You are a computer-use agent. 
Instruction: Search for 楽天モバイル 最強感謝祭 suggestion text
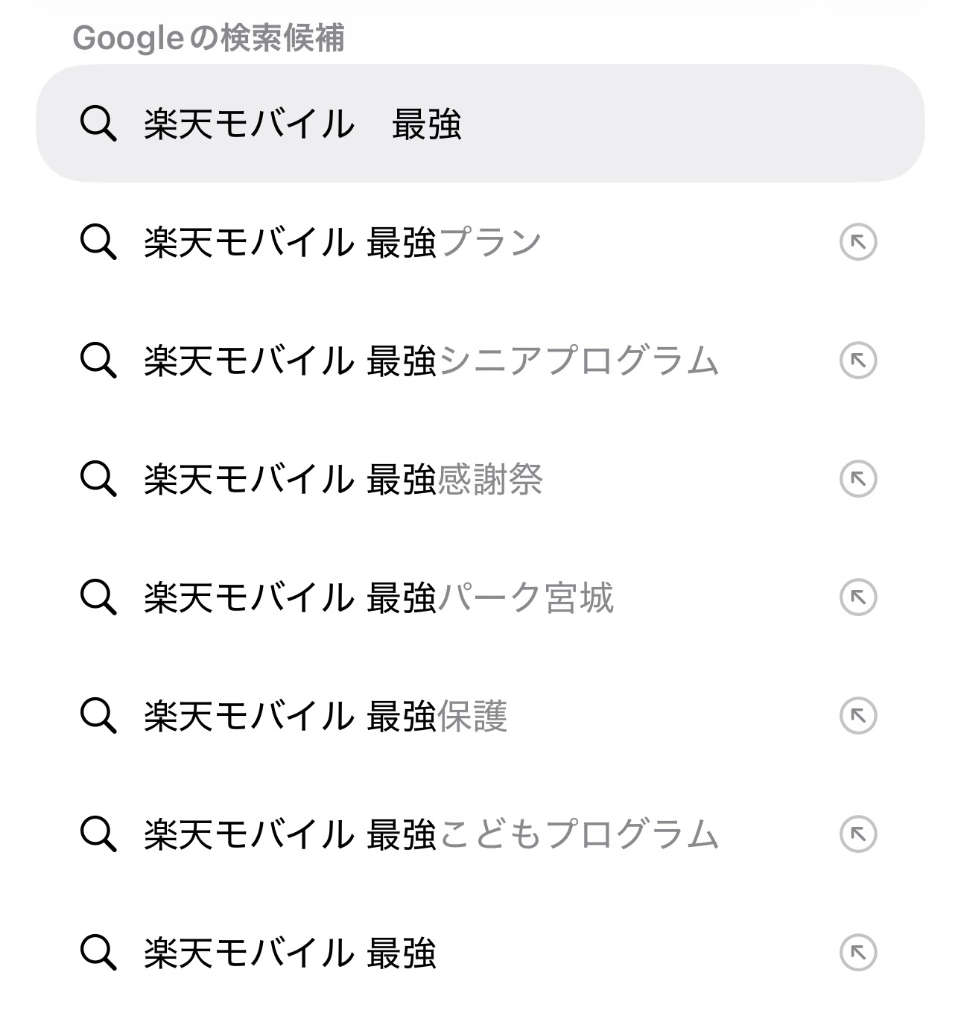pyautogui.click(x=343, y=480)
